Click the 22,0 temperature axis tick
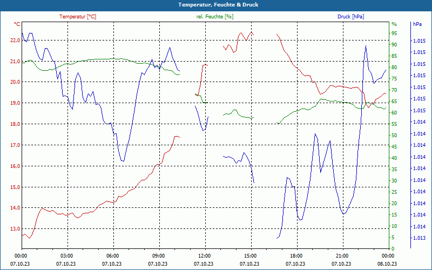 click(x=15, y=40)
